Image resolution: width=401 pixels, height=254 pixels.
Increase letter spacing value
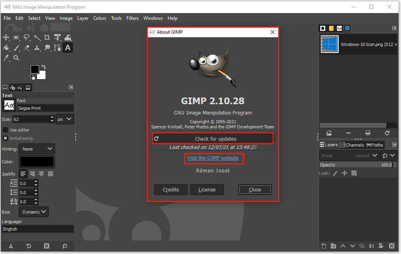click(x=36, y=200)
